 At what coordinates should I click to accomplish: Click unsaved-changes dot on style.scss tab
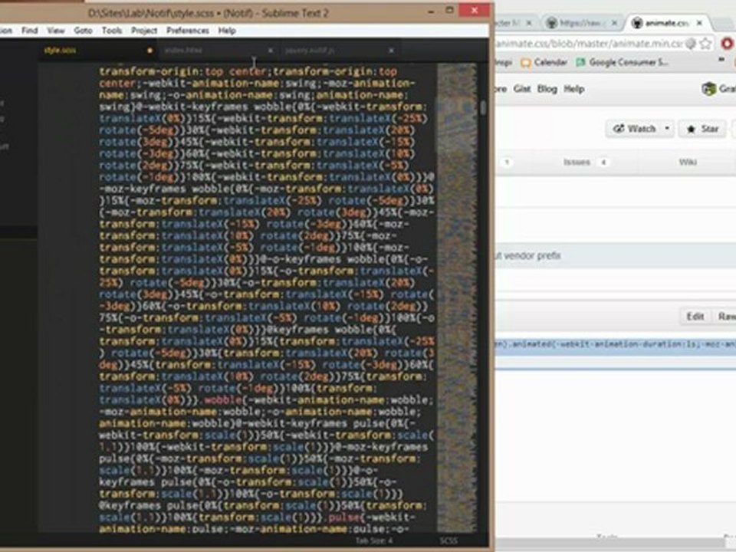pyautogui.click(x=149, y=51)
